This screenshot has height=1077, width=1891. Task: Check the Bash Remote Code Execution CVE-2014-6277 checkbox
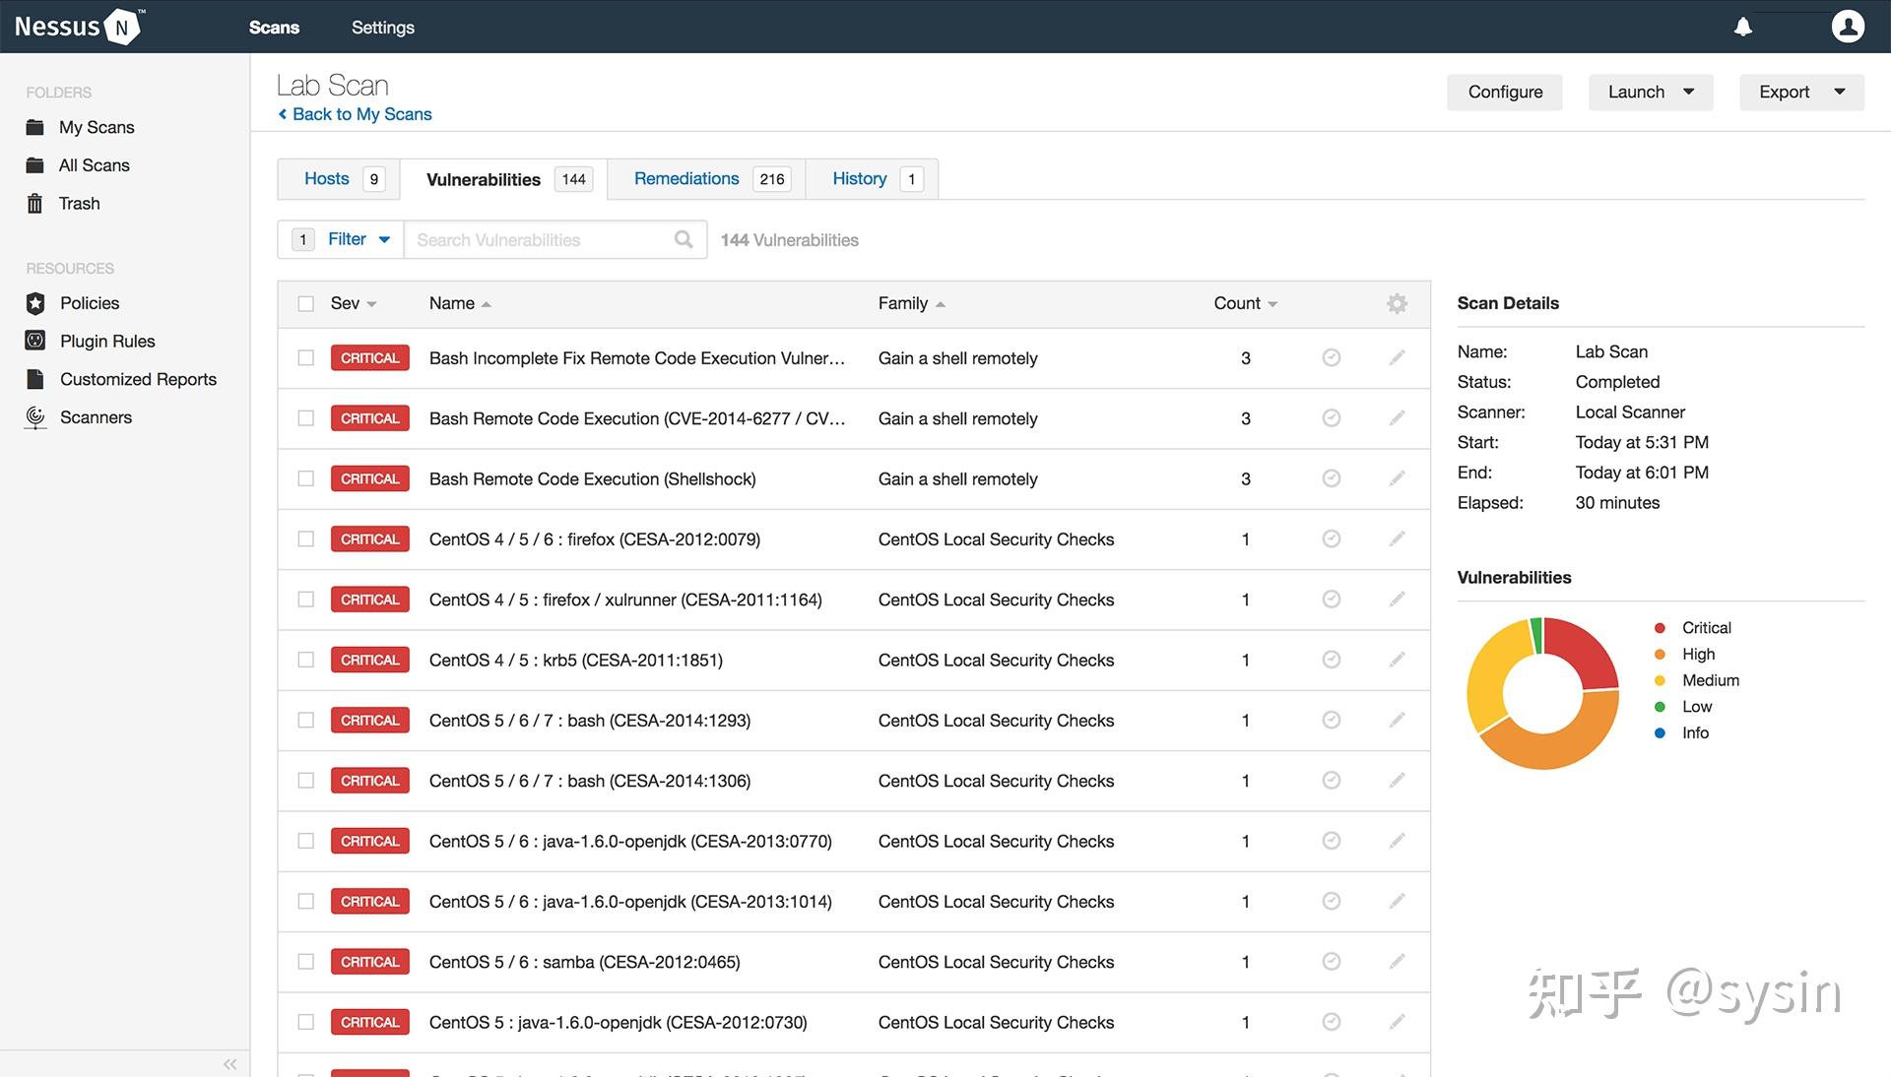(x=306, y=418)
